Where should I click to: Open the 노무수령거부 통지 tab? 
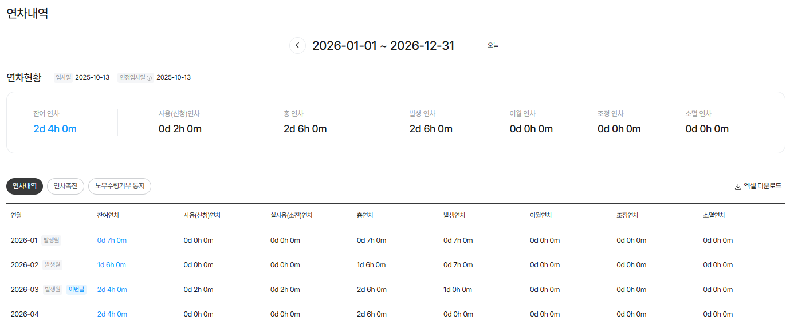click(x=120, y=186)
